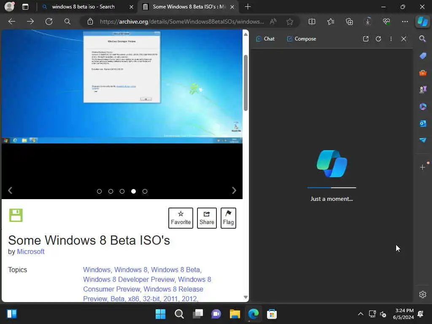This screenshot has width=432, height=324.
Task: Switch to the Compose tab in Copilot
Action: pos(301,39)
